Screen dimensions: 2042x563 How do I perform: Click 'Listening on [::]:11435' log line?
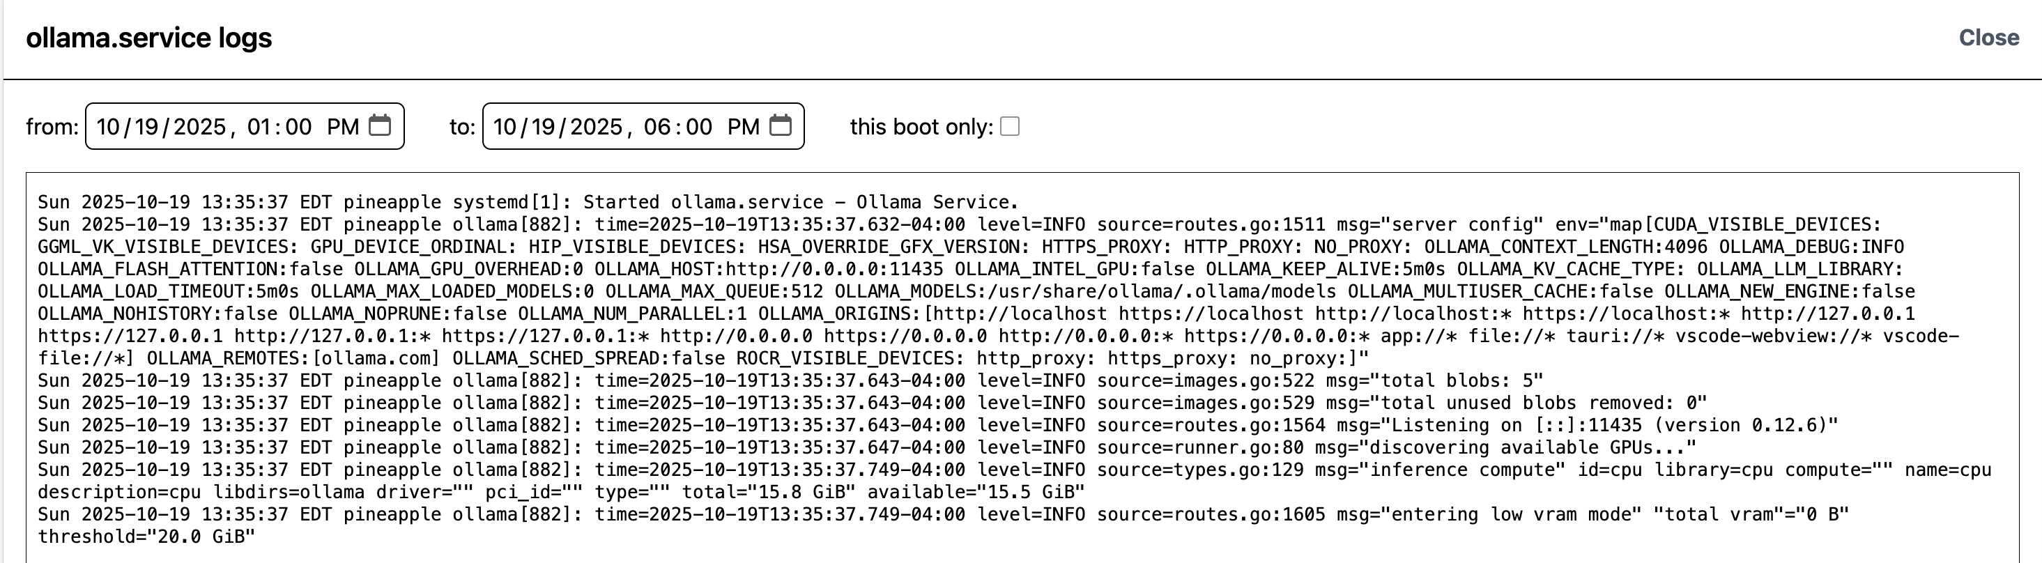(938, 425)
